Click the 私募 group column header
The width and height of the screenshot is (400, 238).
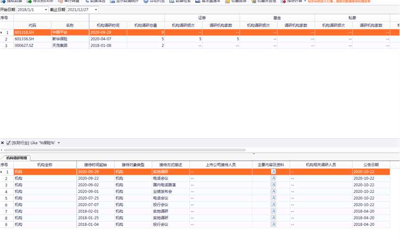coord(352,18)
